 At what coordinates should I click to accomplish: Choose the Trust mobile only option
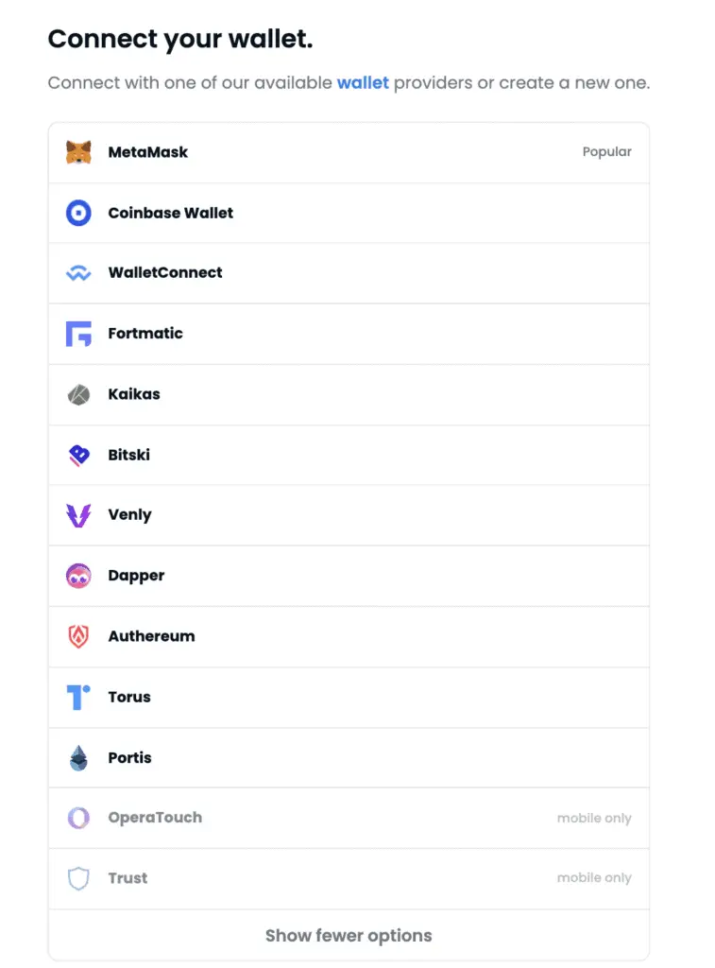click(128, 878)
